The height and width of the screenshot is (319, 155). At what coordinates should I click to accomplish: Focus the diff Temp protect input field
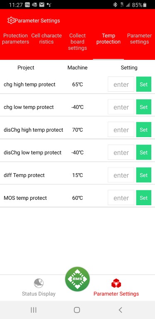pos(121,175)
